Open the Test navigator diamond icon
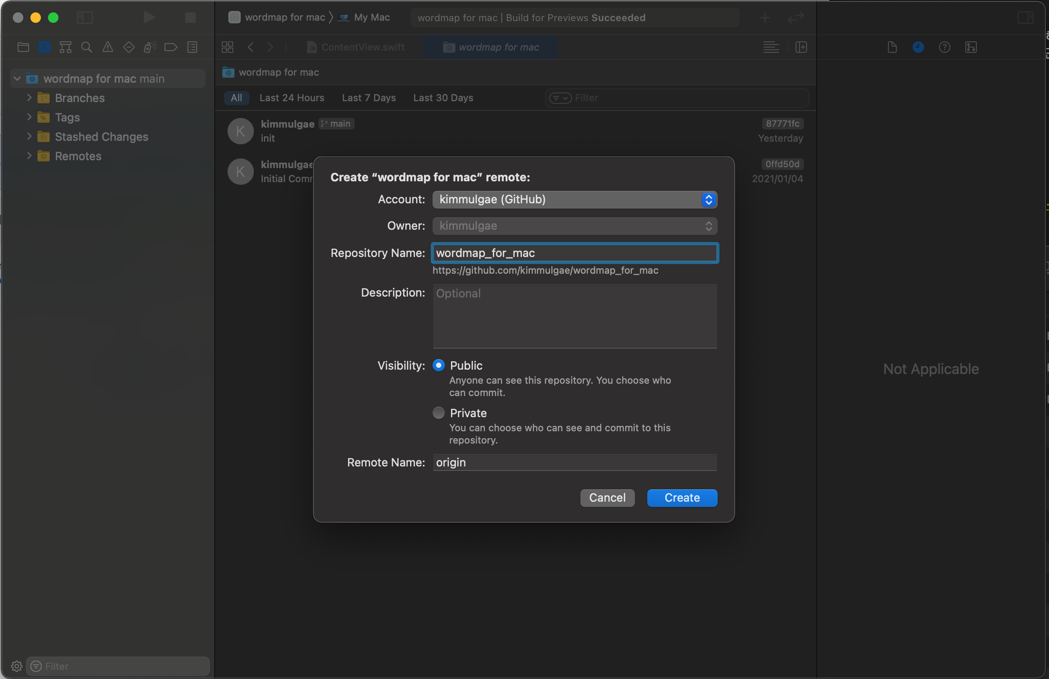1049x679 pixels. (x=128, y=47)
